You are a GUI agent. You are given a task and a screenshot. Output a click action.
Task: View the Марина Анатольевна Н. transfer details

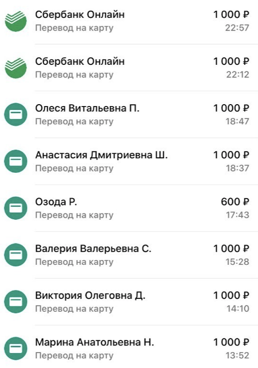(x=129, y=347)
